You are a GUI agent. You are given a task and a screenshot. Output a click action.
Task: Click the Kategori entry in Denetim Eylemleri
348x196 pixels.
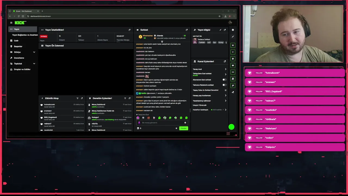coord(110,118)
